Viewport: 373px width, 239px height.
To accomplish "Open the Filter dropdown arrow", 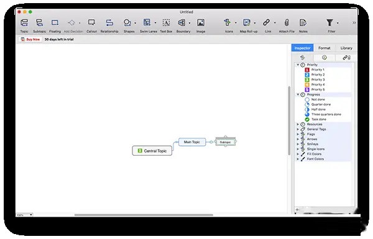I will coord(338,23).
